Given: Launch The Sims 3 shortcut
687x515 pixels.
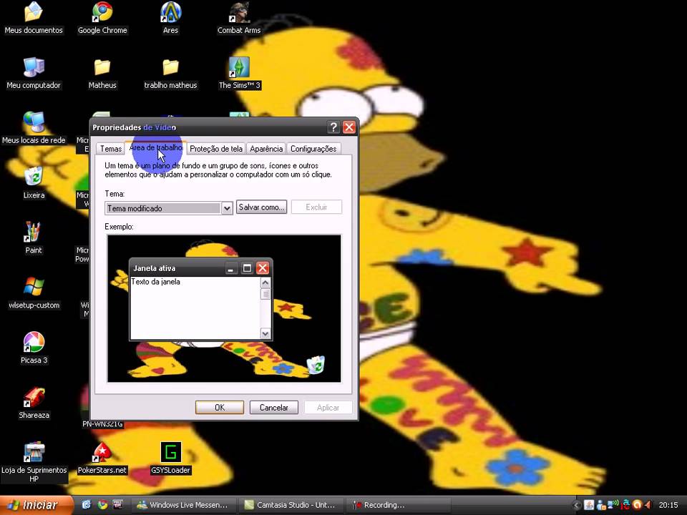Looking at the screenshot, I should (239, 74).
